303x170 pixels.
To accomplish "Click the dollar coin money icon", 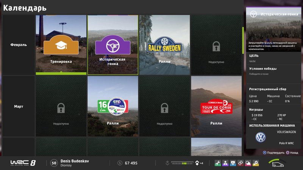I will point(120,163).
